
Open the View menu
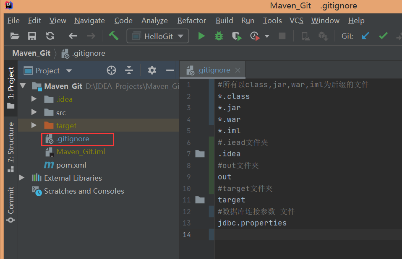click(57, 21)
